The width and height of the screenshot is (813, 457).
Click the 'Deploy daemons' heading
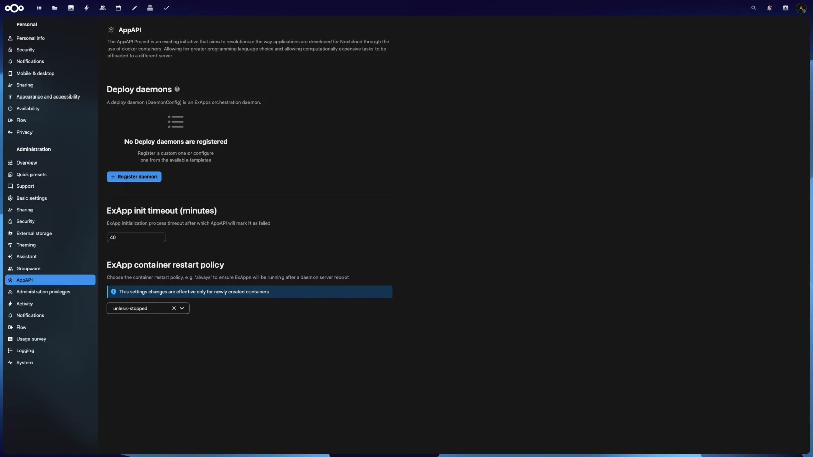pyautogui.click(x=139, y=89)
